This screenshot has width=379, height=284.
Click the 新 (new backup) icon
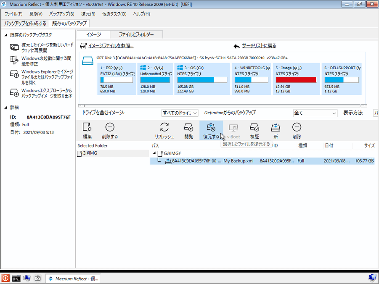click(276, 127)
